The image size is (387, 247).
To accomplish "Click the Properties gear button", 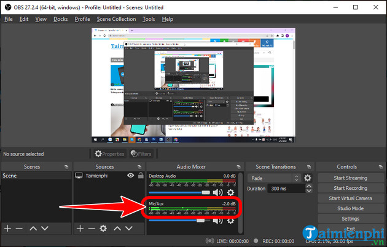I will [109, 154].
